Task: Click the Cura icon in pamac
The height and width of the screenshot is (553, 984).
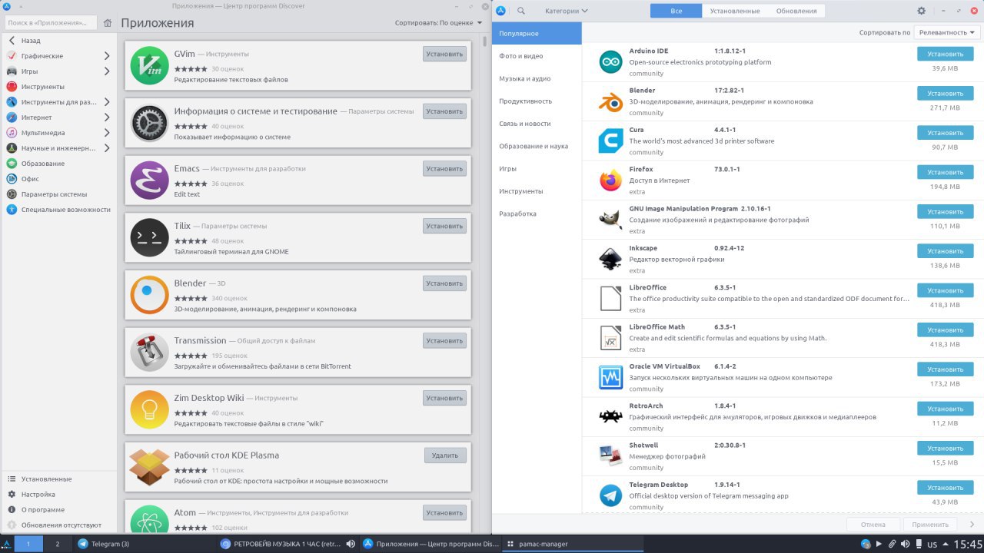Action: point(610,141)
